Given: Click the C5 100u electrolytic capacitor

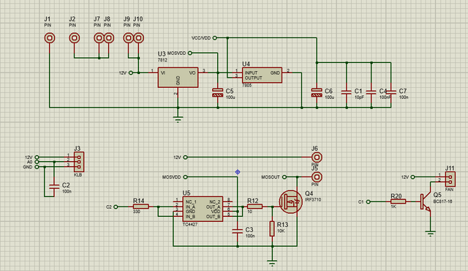Looking at the screenshot, I should 218,92.
